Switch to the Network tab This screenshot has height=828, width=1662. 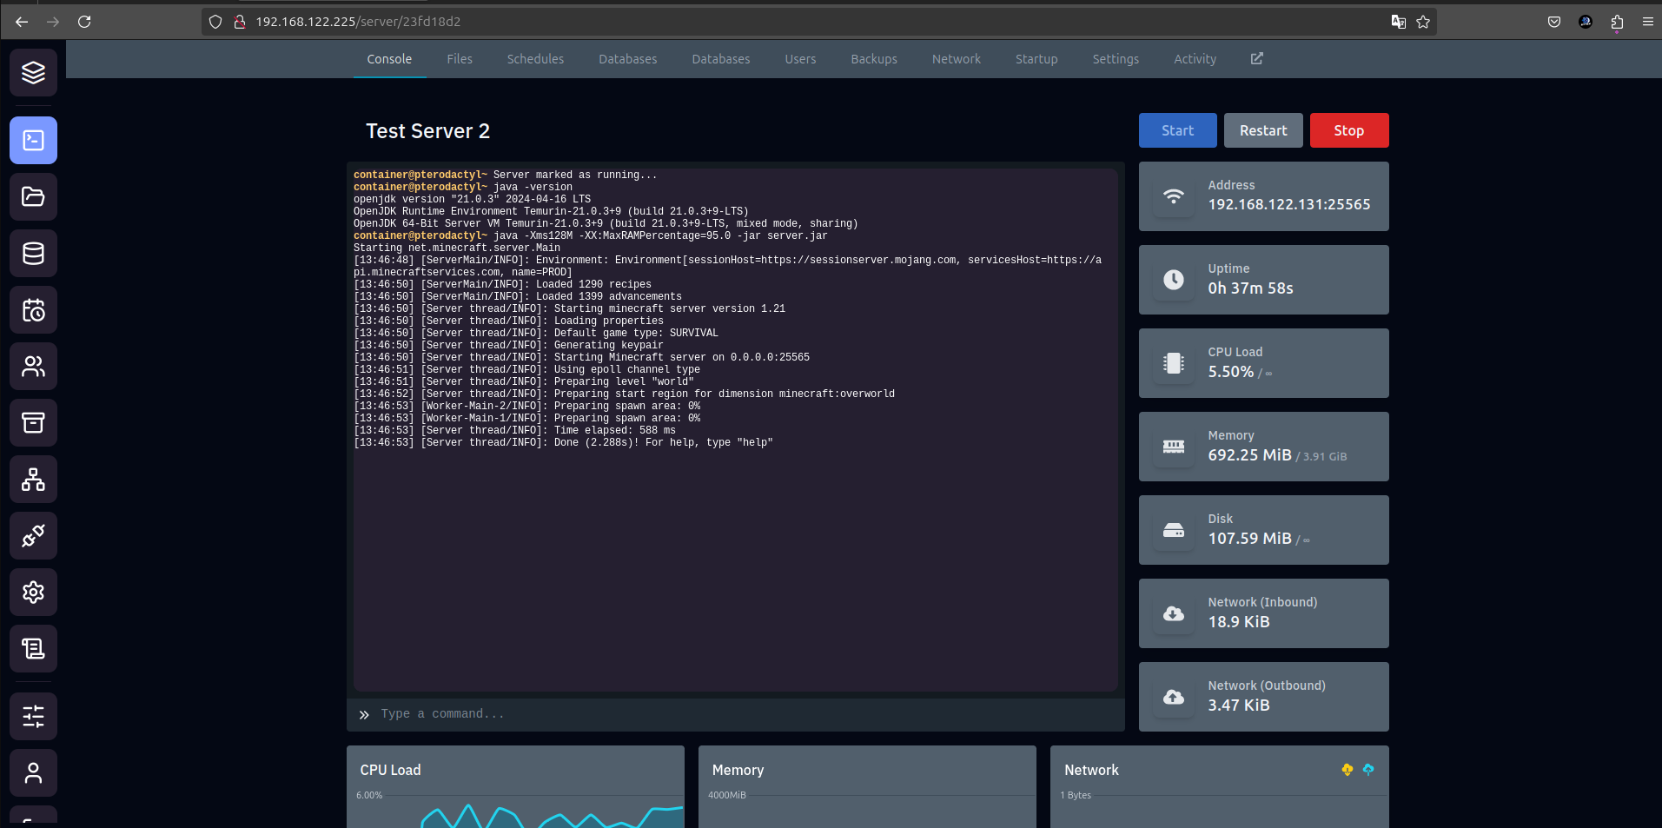(957, 59)
